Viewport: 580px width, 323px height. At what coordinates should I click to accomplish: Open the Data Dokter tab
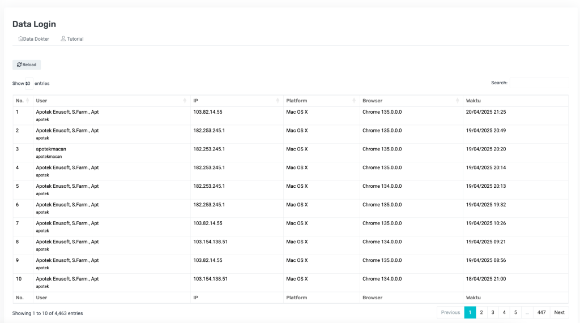tap(36, 39)
